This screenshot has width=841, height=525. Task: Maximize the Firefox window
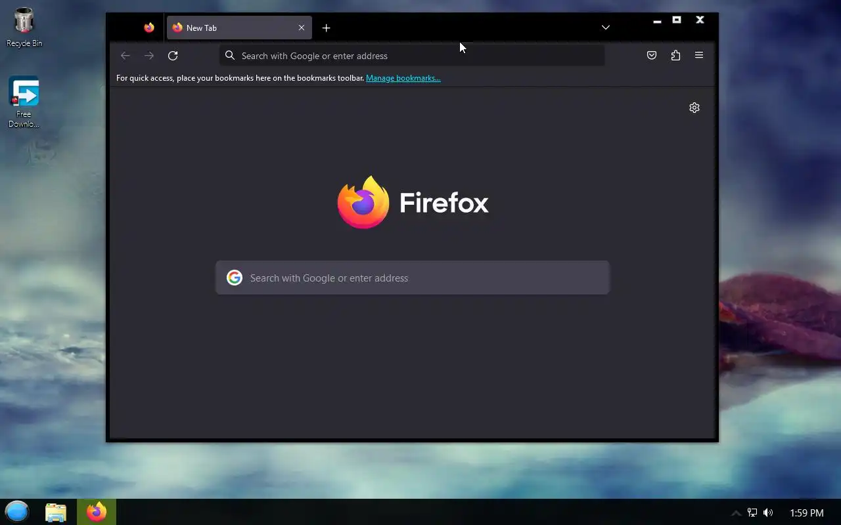(x=677, y=20)
